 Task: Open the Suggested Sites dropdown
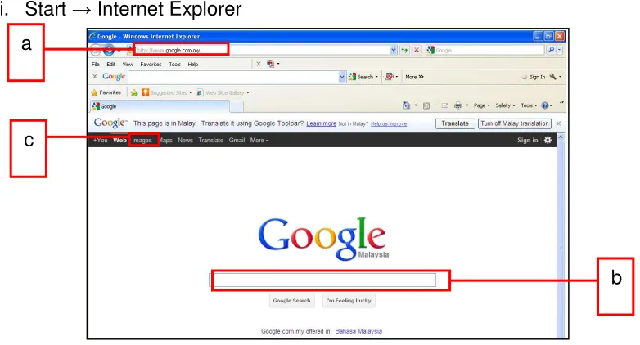tap(190, 92)
